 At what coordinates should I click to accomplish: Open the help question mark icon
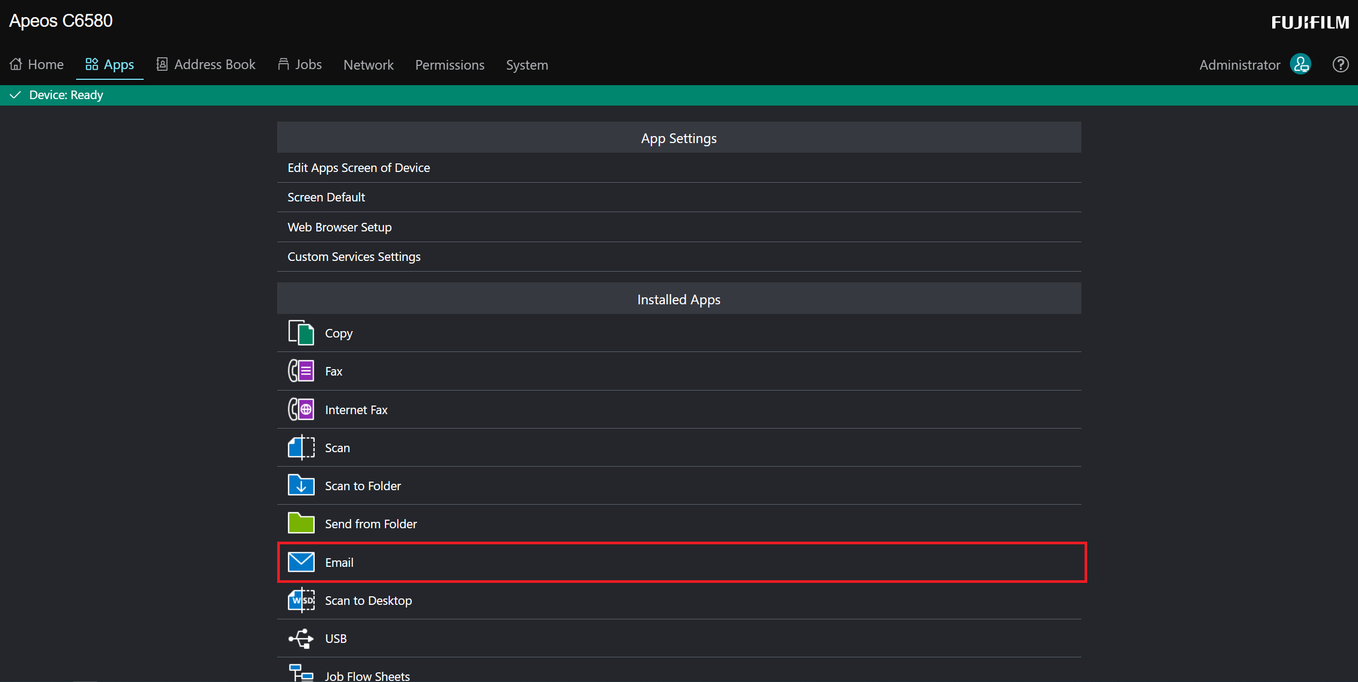click(x=1340, y=65)
